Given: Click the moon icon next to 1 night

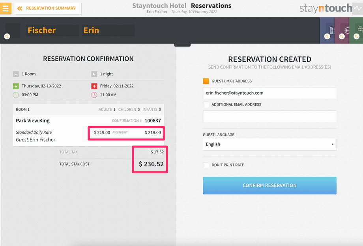Looking at the screenshot, I should [x=94, y=74].
